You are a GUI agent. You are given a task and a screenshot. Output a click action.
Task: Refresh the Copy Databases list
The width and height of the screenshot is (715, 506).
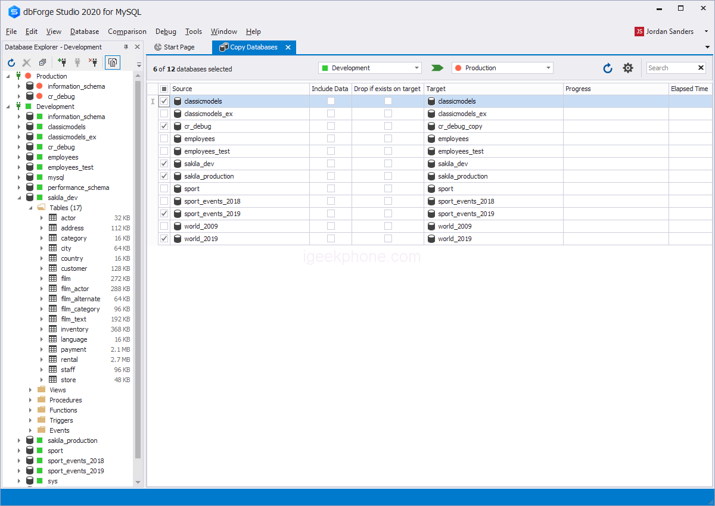coord(608,68)
